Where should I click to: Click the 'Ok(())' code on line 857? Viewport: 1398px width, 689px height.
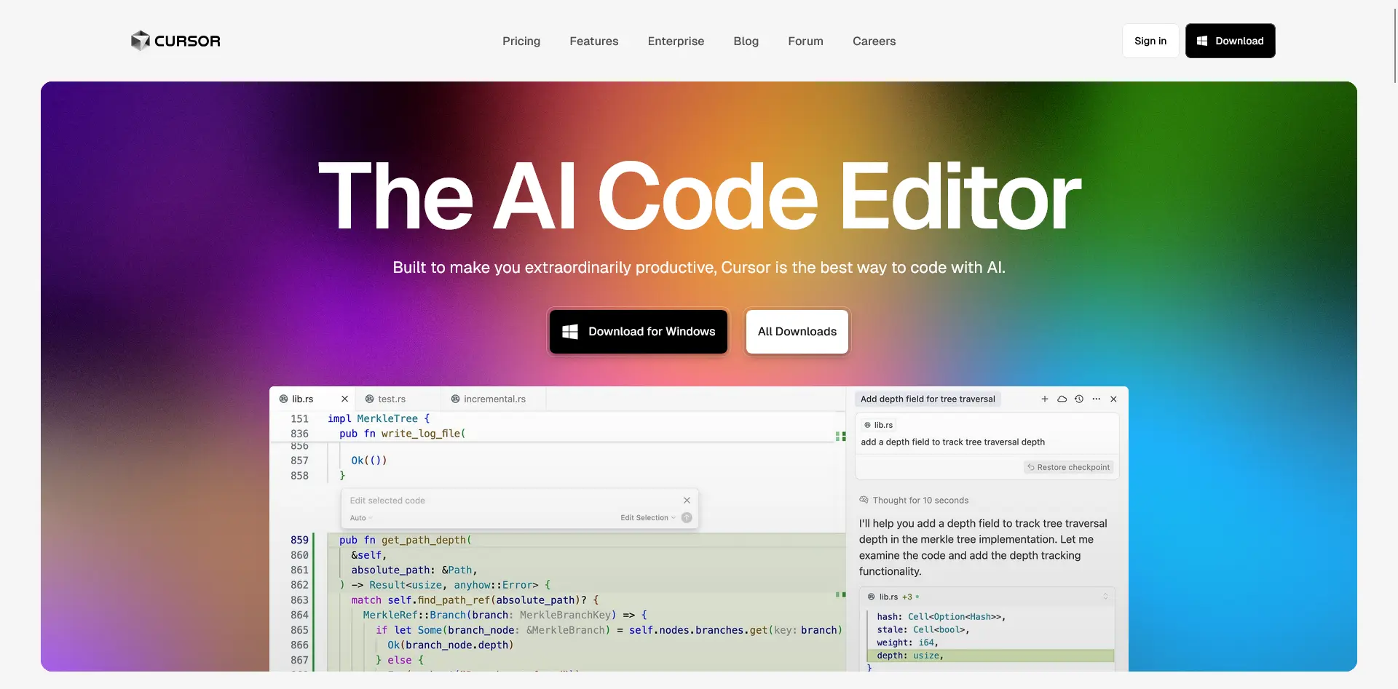click(368, 461)
